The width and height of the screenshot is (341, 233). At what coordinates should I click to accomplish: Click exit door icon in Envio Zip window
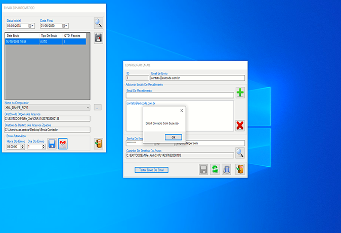pos(98,144)
